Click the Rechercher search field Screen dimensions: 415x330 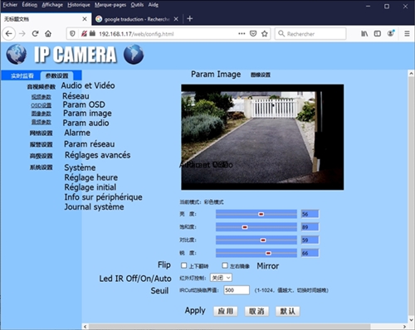click(x=310, y=33)
